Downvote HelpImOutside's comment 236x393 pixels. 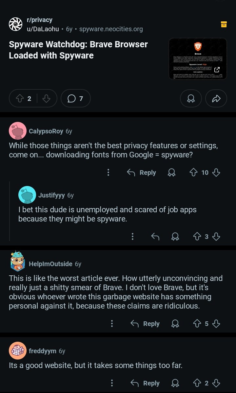click(216, 324)
